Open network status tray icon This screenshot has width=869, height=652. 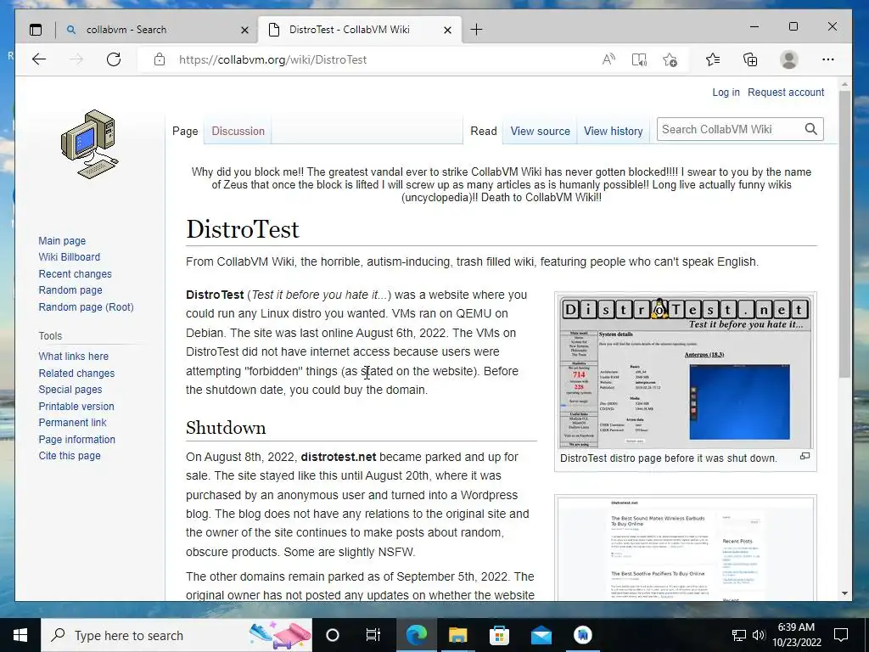coord(739,635)
